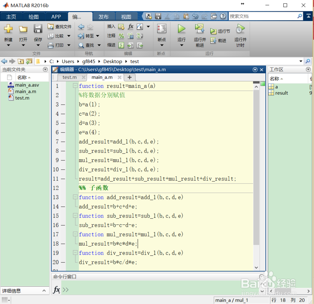Open the Workspace (工作区) panel actions menu

click(x=308, y=69)
